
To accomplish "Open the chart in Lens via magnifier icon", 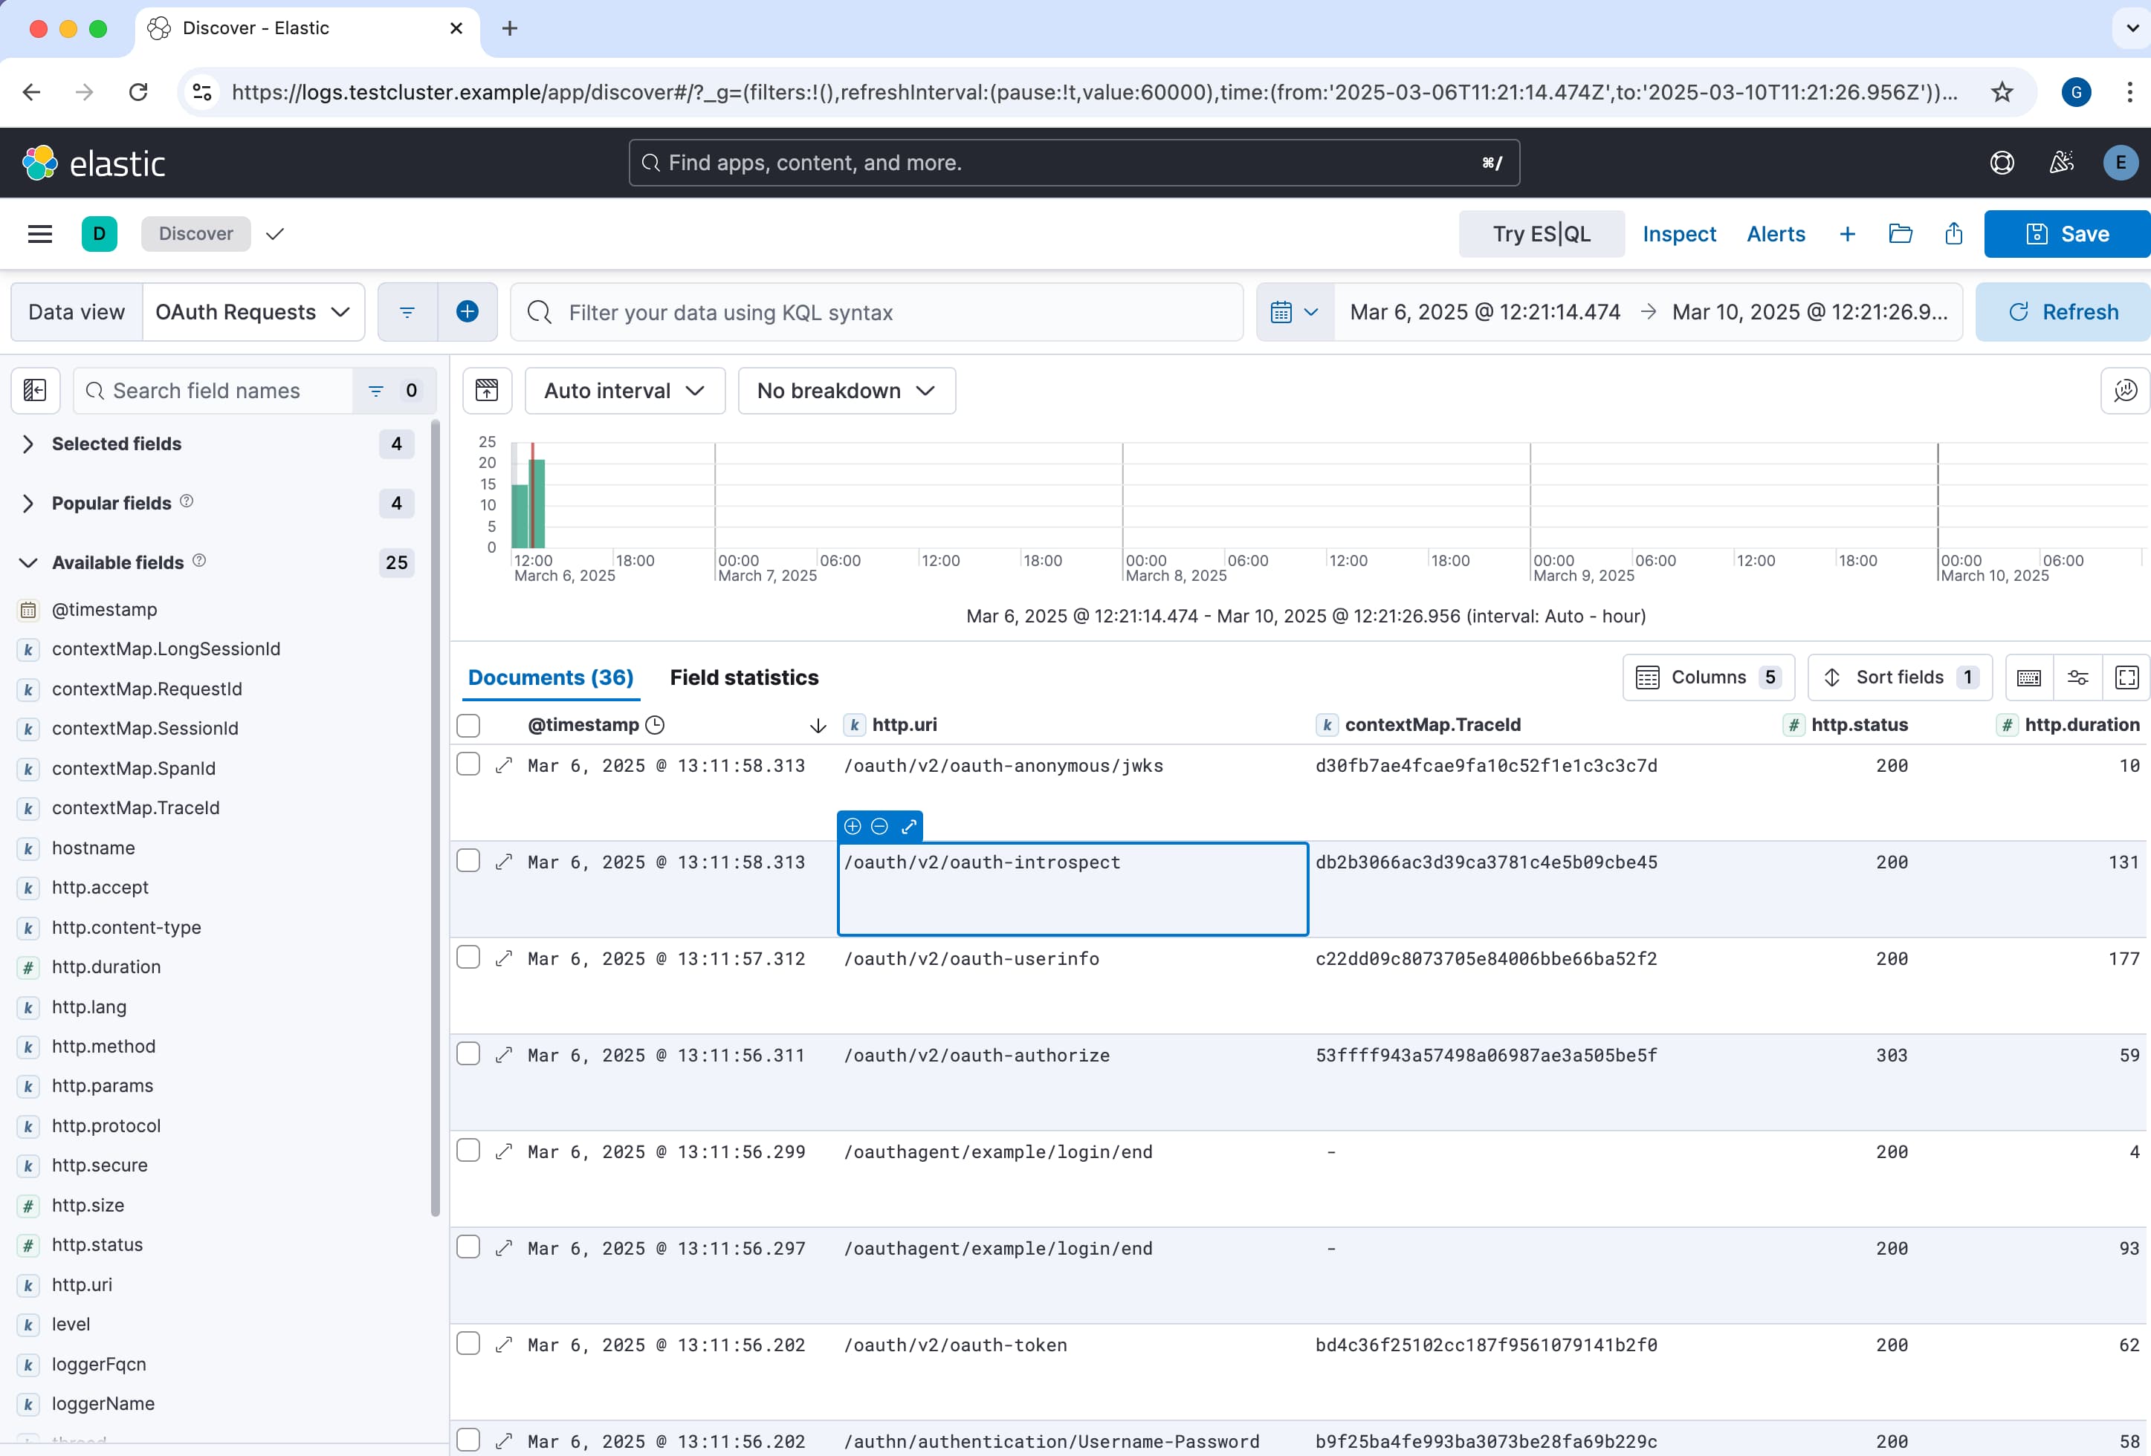I will 2125,390.
